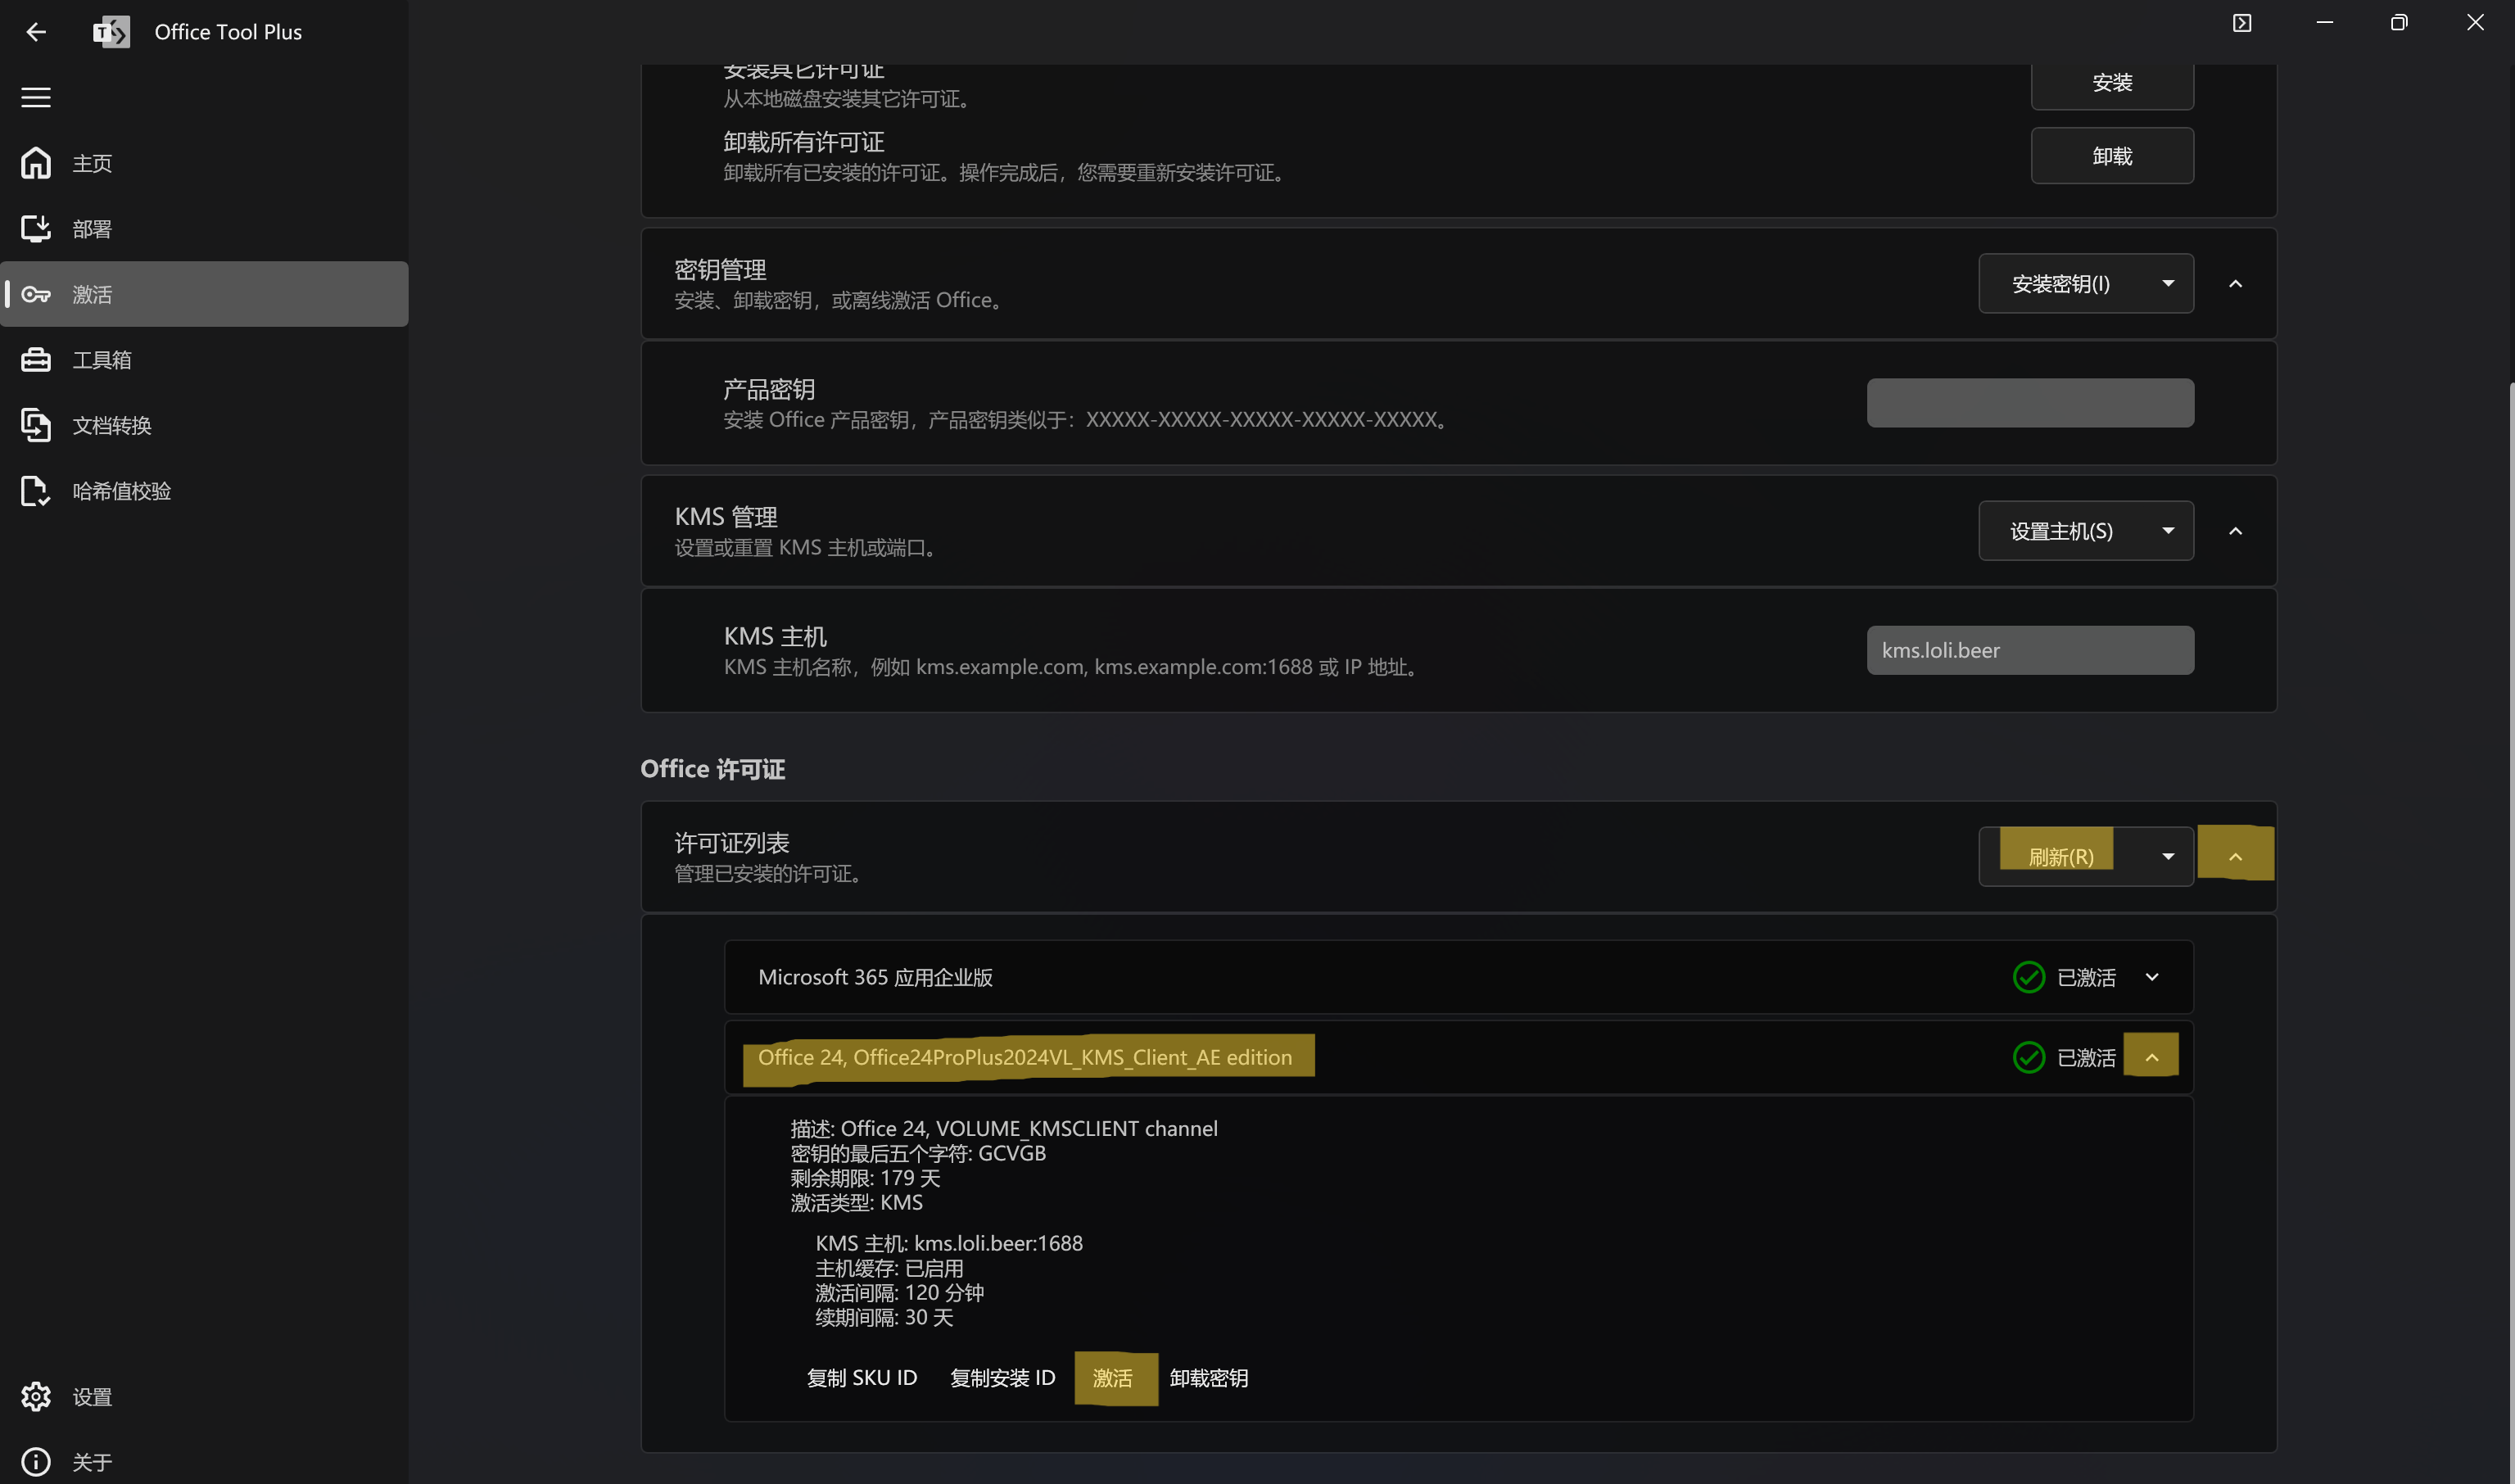Open the 部署 deployment page

click(x=90, y=228)
